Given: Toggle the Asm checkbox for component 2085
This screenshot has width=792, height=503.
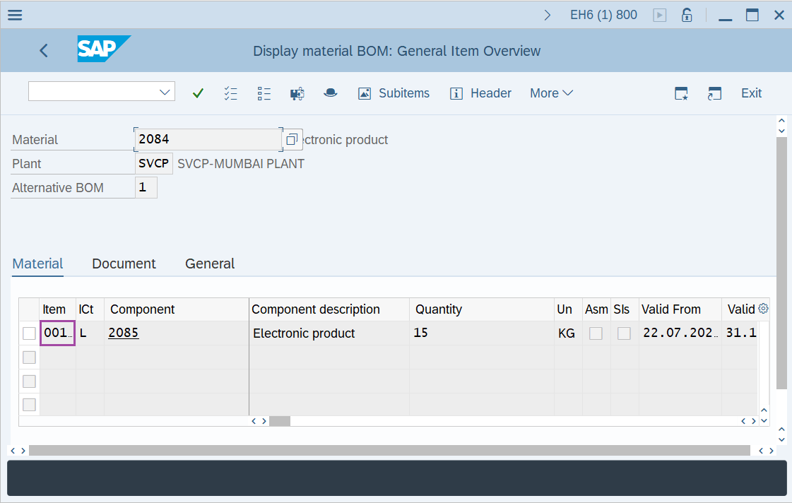Looking at the screenshot, I should 596,333.
